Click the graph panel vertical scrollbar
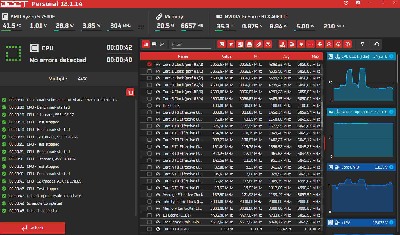This screenshot has height=235, width=400. tap(398, 69)
